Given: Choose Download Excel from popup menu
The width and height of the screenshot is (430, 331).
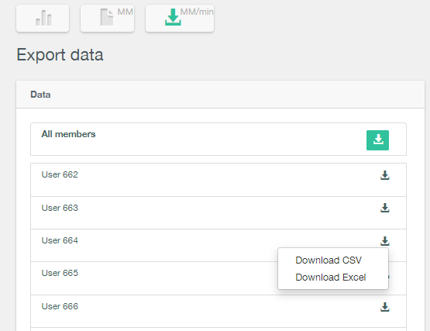Looking at the screenshot, I should coord(331,278).
